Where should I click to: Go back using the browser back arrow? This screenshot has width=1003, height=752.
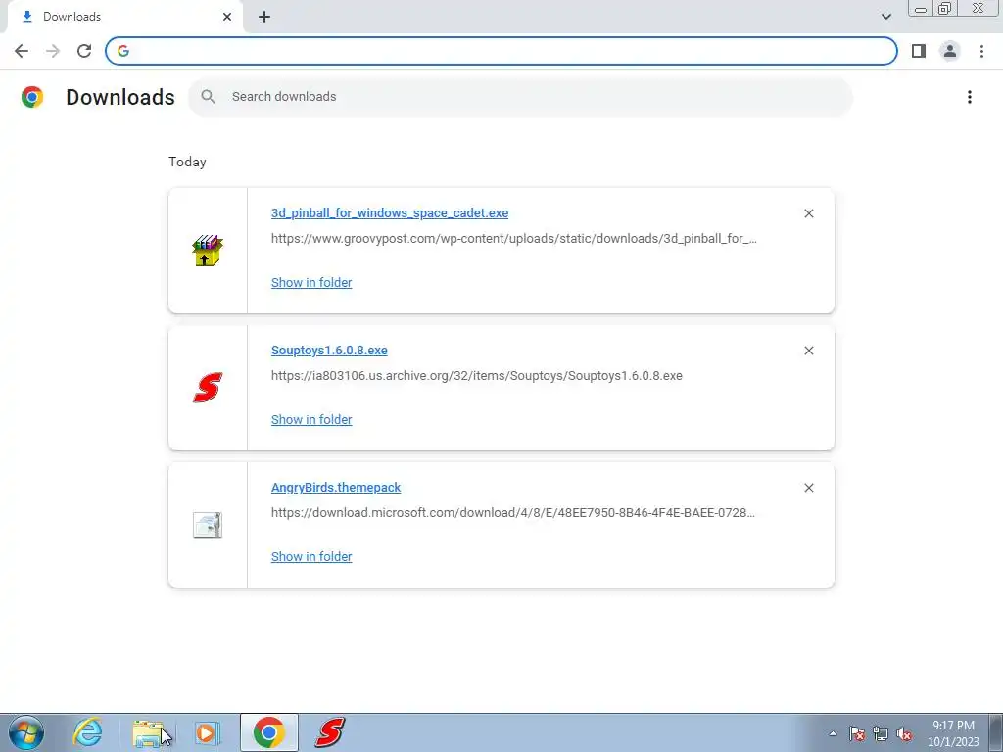(22, 51)
